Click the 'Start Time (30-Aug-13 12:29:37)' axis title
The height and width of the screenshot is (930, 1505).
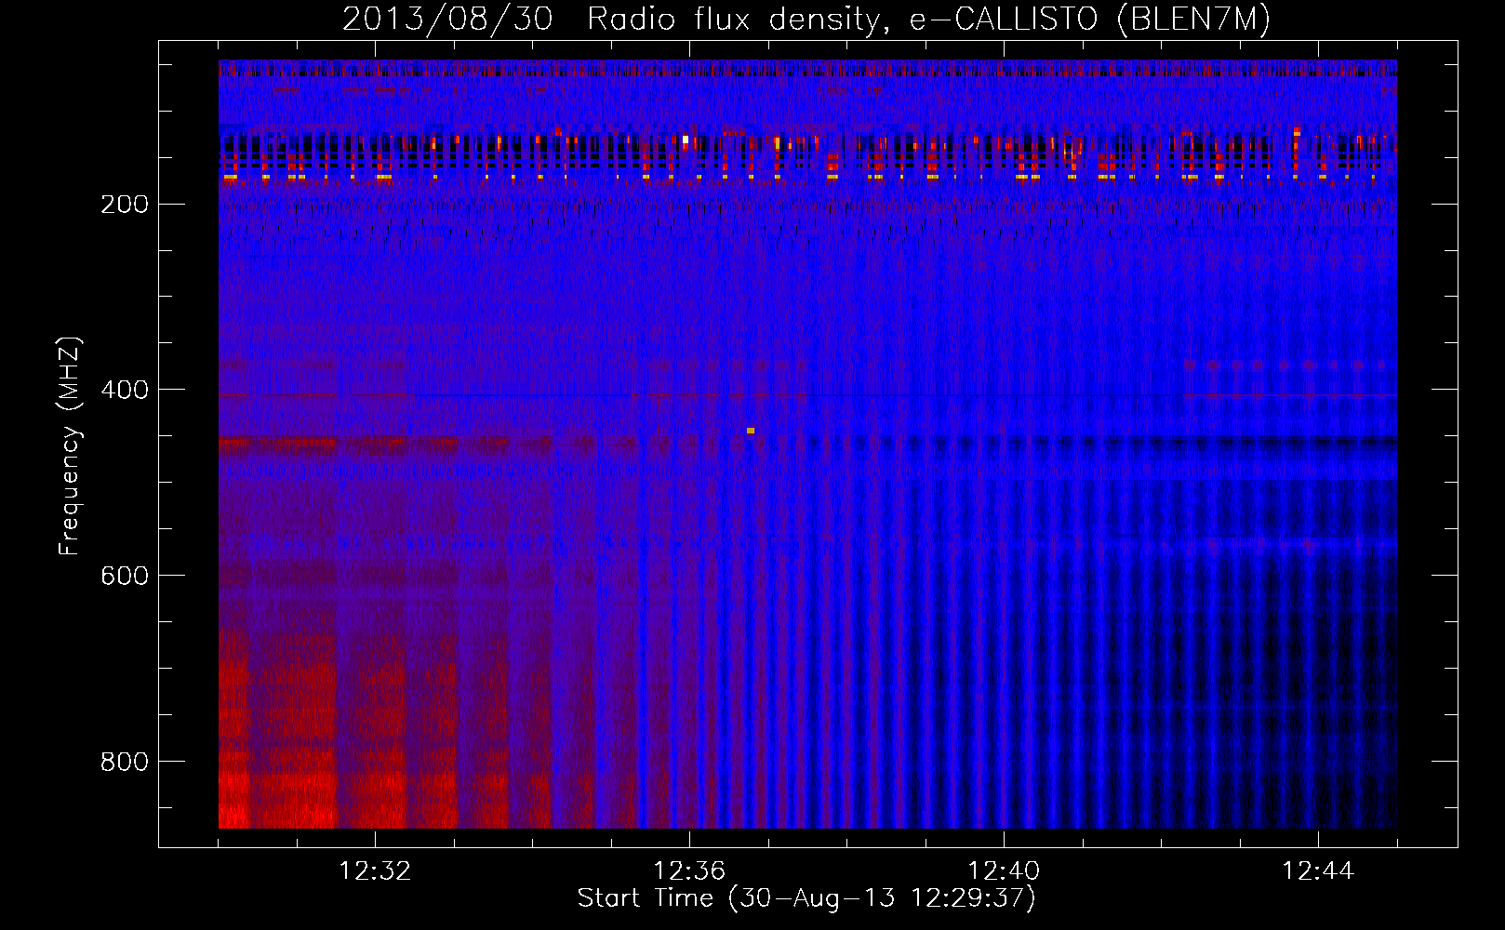(x=806, y=898)
